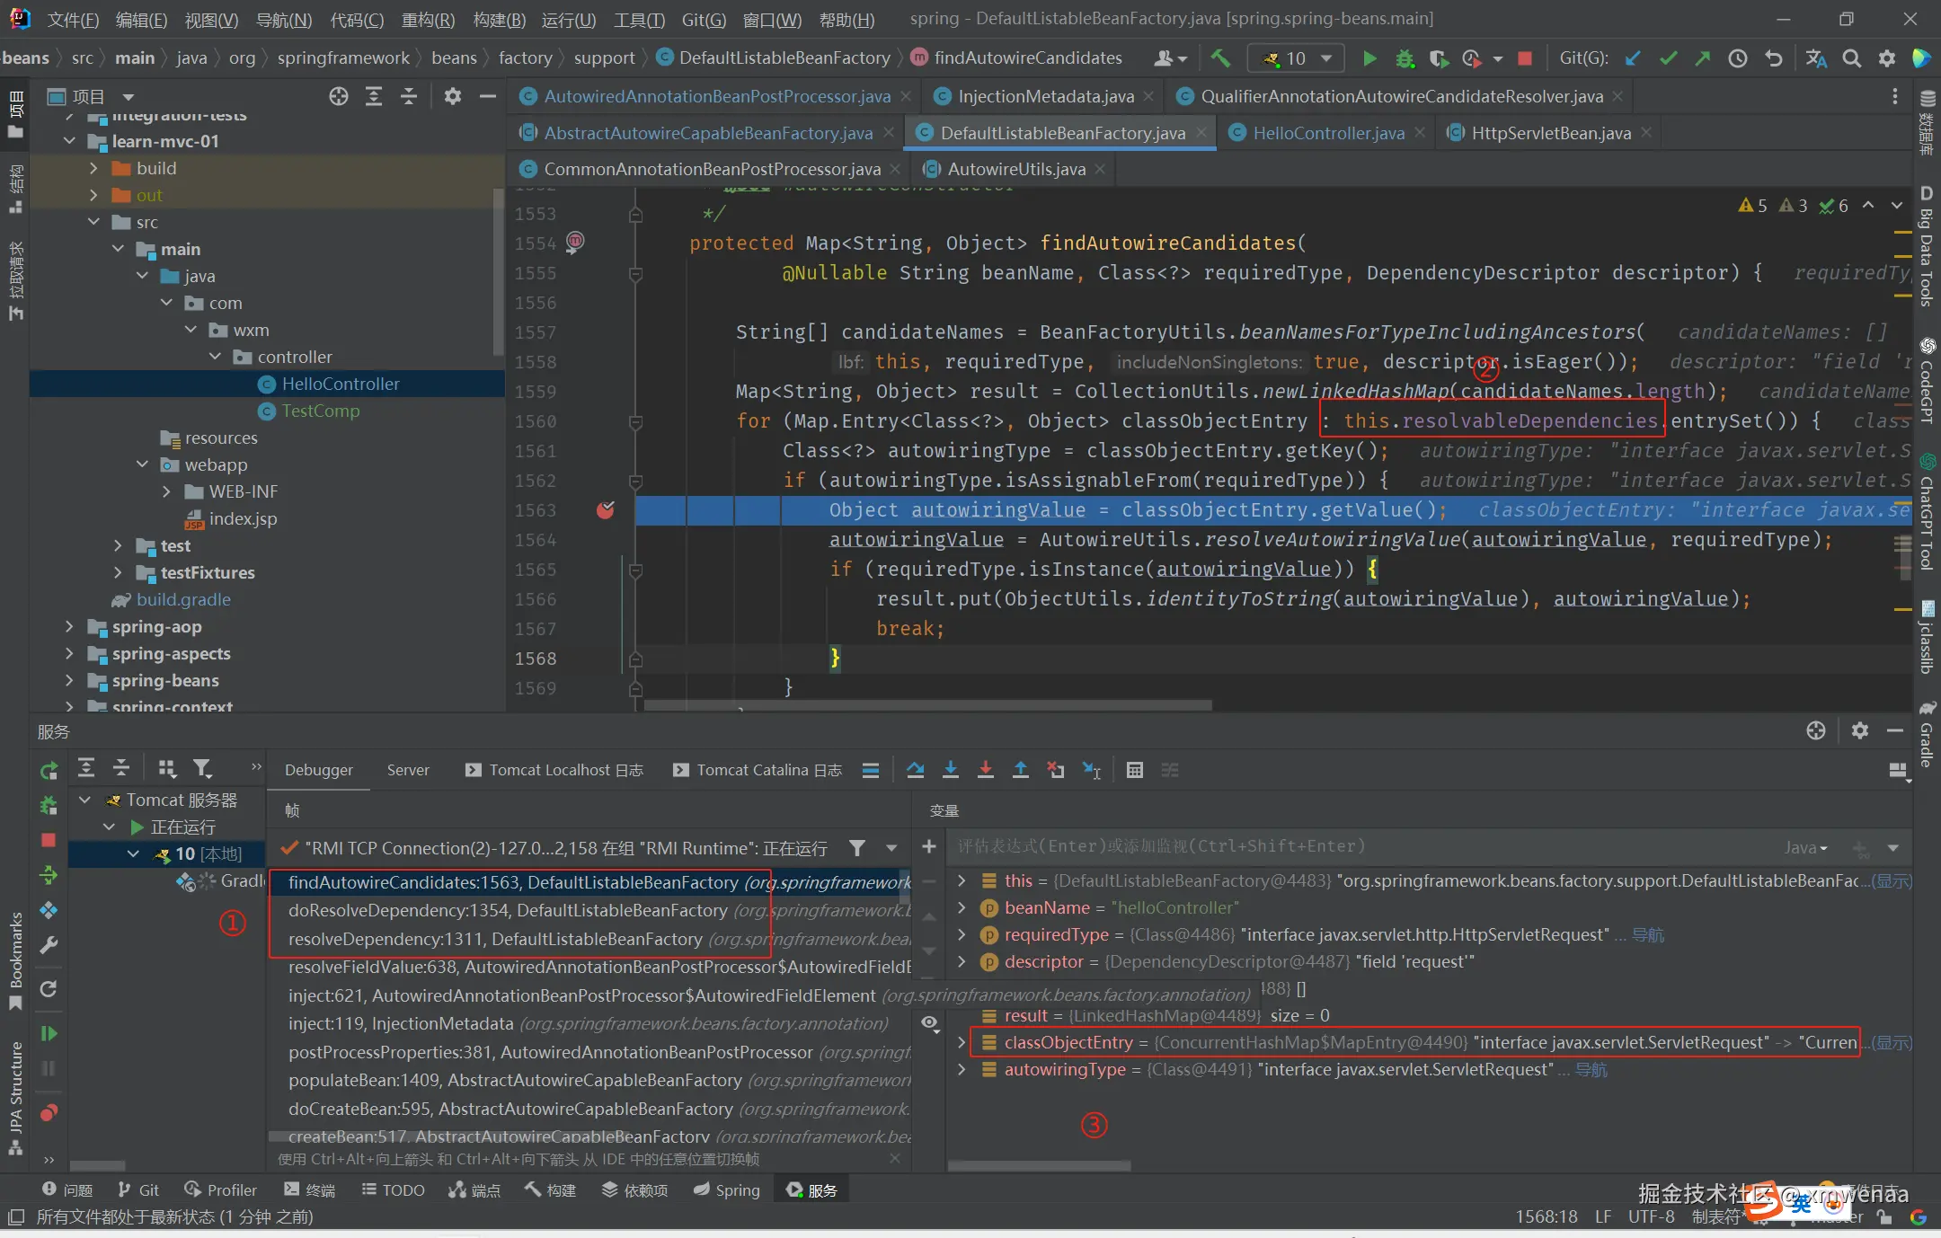Stop the running Tomcat with red square
This screenshot has width=1941, height=1238.
[x=1524, y=58]
